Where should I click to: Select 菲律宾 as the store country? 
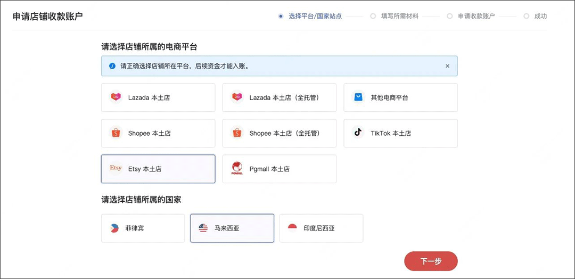tap(143, 228)
